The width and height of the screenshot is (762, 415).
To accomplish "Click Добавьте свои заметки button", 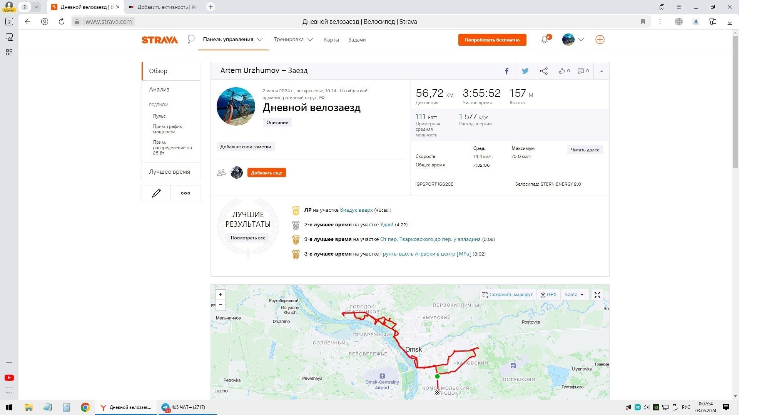I will pyautogui.click(x=246, y=147).
